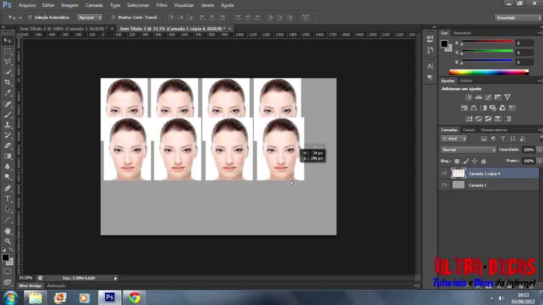Select the Rectangular Marquee tool

pyautogui.click(x=8, y=51)
